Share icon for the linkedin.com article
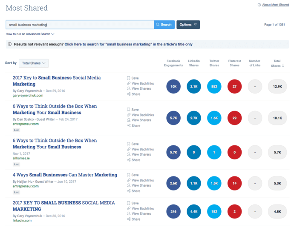 point(129,219)
